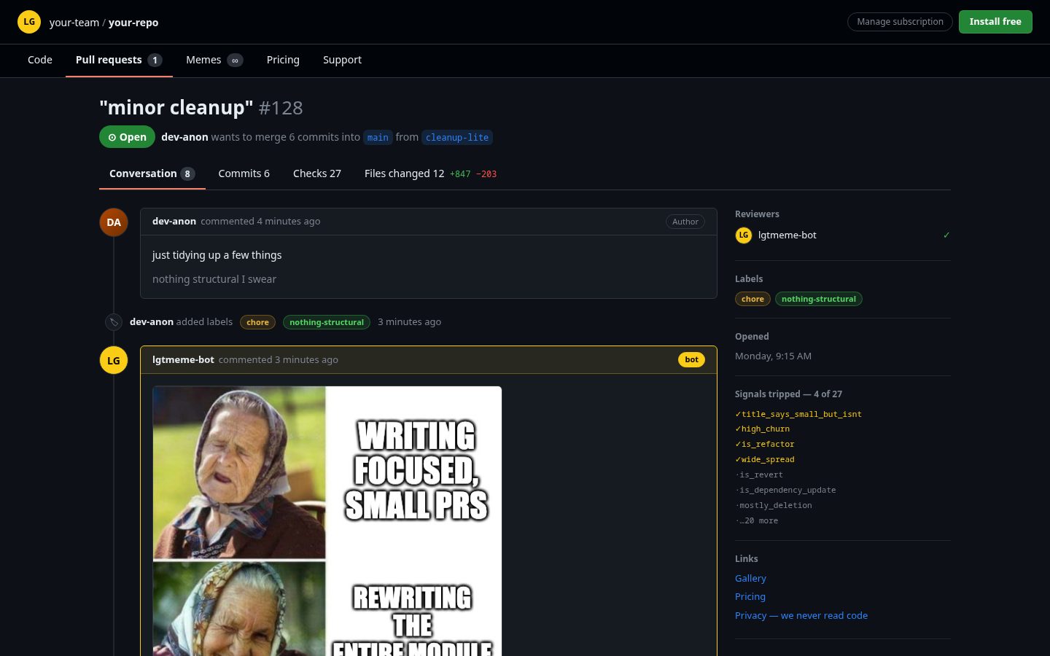The height and width of the screenshot is (656, 1050).
Task: Switch to the Files changed 12 tab
Action: (430, 173)
